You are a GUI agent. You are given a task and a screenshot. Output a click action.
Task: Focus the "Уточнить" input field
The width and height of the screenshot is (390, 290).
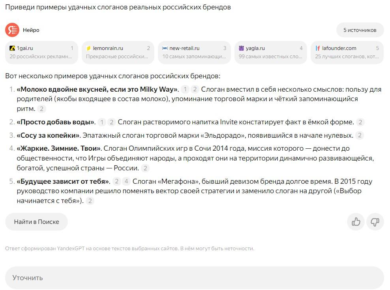tap(194, 278)
